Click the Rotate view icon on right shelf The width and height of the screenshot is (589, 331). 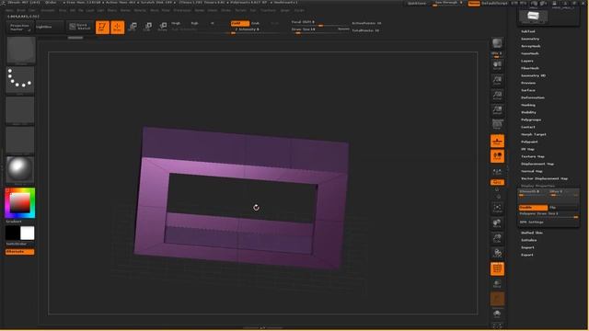[497, 254]
